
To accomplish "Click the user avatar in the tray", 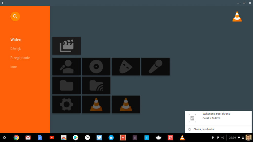I will pos(248,138).
